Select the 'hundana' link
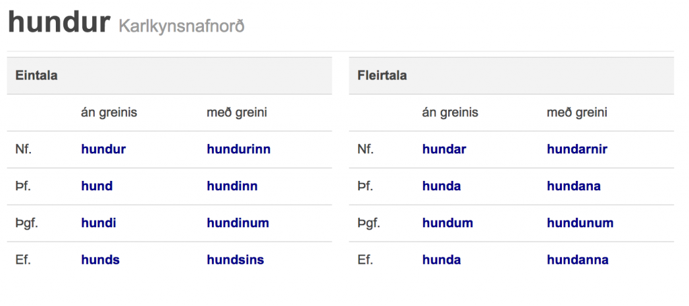Viewport: 689px width, 306px height. (573, 186)
